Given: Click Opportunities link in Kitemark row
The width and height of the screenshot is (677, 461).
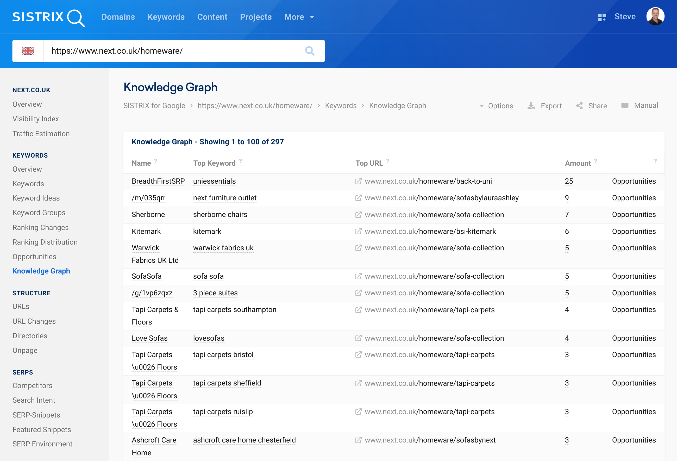Looking at the screenshot, I should click(634, 231).
